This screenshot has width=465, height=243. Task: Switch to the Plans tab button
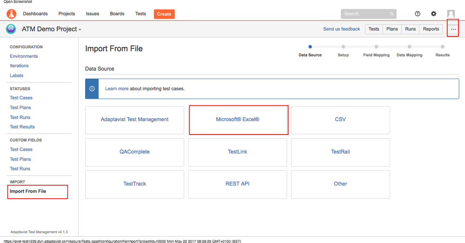tap(392, 29)
